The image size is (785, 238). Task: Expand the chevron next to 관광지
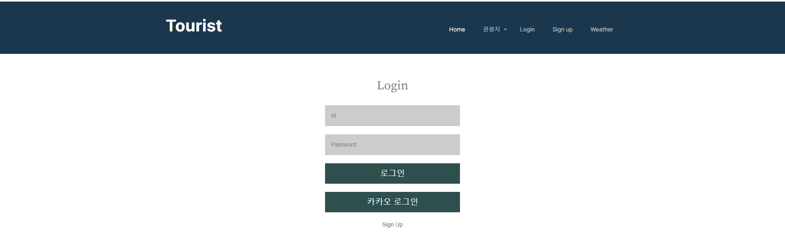505,29
